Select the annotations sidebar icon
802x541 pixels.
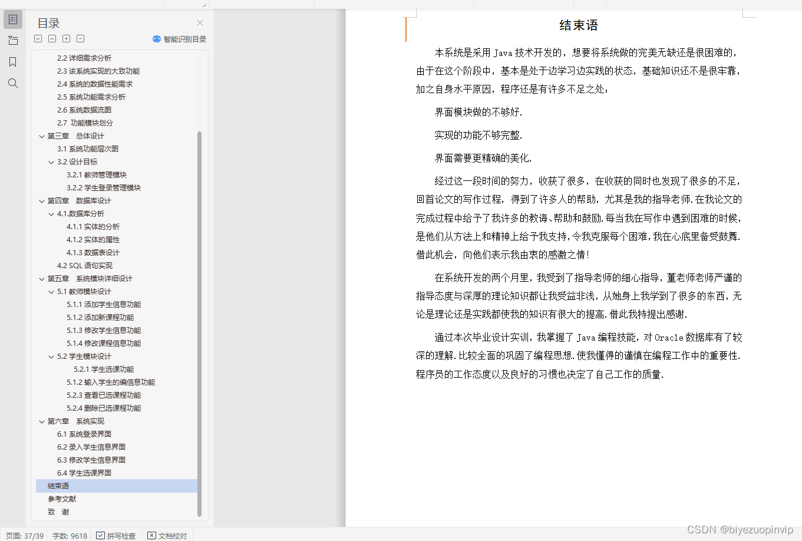tap(12, 40)
